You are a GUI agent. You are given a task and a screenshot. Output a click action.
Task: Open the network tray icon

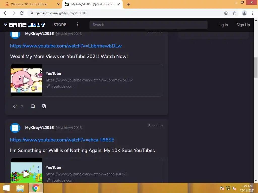tap(228, 188)
